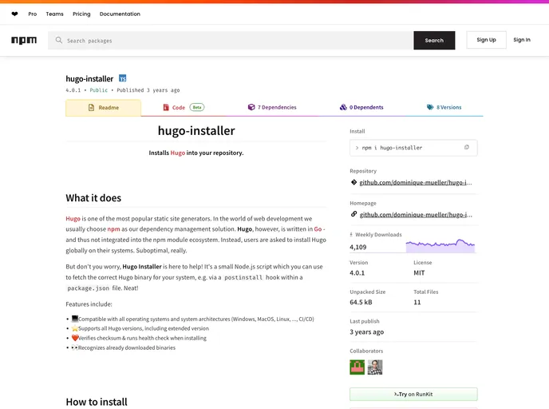Click the Dependents cubes icon
This screenshot has height=409, width=549.
pos(343,107)
